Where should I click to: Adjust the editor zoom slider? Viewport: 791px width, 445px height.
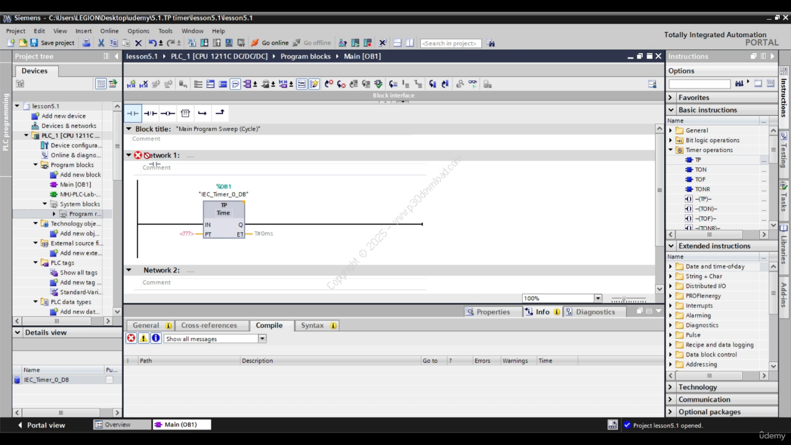[x=625, y=299]
